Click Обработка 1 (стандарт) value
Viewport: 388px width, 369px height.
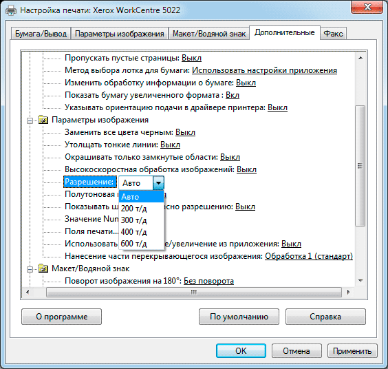point(309,256)
